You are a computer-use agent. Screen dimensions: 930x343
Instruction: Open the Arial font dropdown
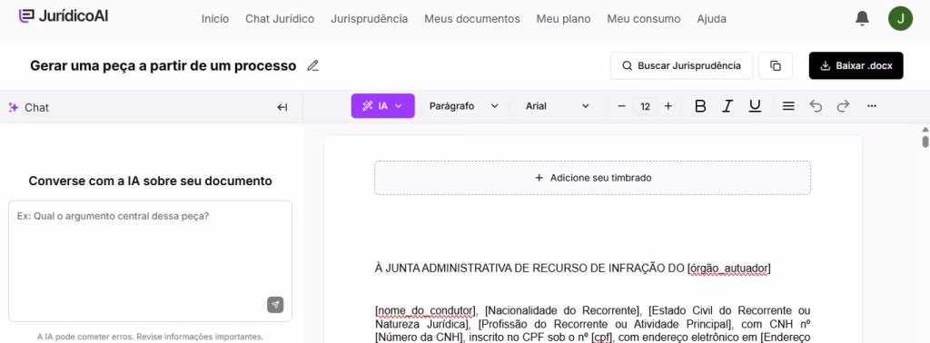point(558,106)
